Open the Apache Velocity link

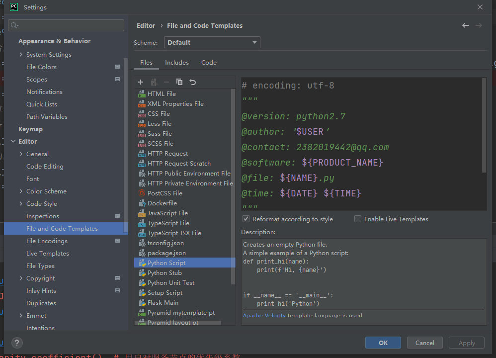pos(264,316)
